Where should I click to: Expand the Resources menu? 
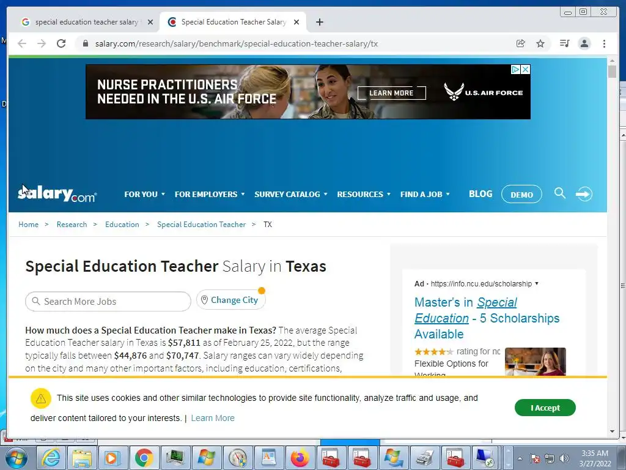pos(364,194)
